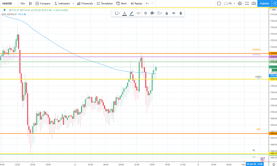Click Compare to add a symbol
277x166 pixels.
tap(43, 4)
